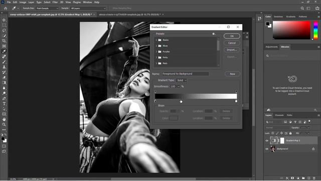Open the File menu

tap(9, 2)
